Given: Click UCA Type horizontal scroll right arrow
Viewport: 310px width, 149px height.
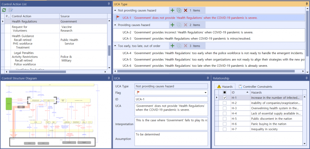Looking at the screenshot, I should [304, 71].
